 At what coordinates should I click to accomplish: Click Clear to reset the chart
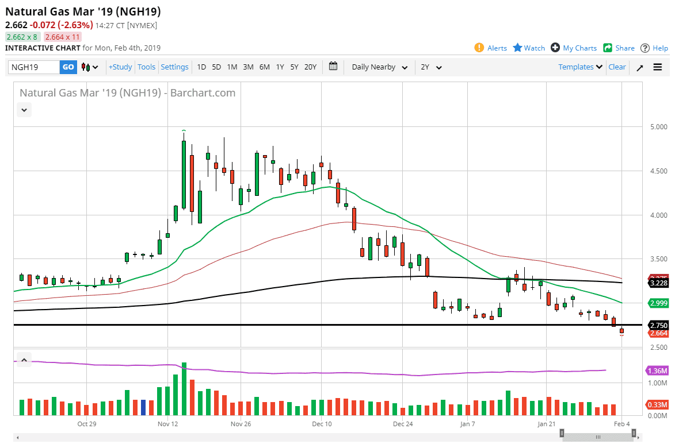(617, 67)
